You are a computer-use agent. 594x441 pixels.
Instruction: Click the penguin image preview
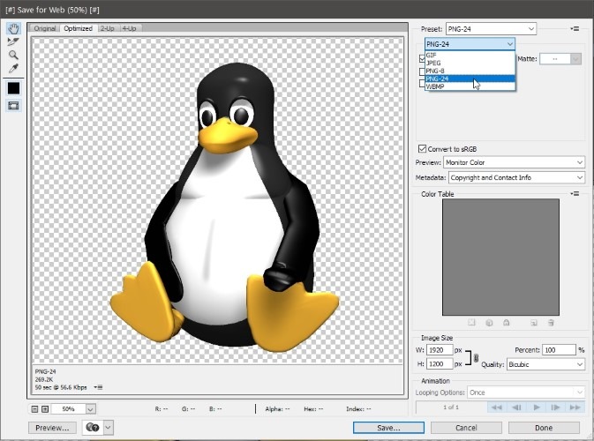(x=224, y=206)
